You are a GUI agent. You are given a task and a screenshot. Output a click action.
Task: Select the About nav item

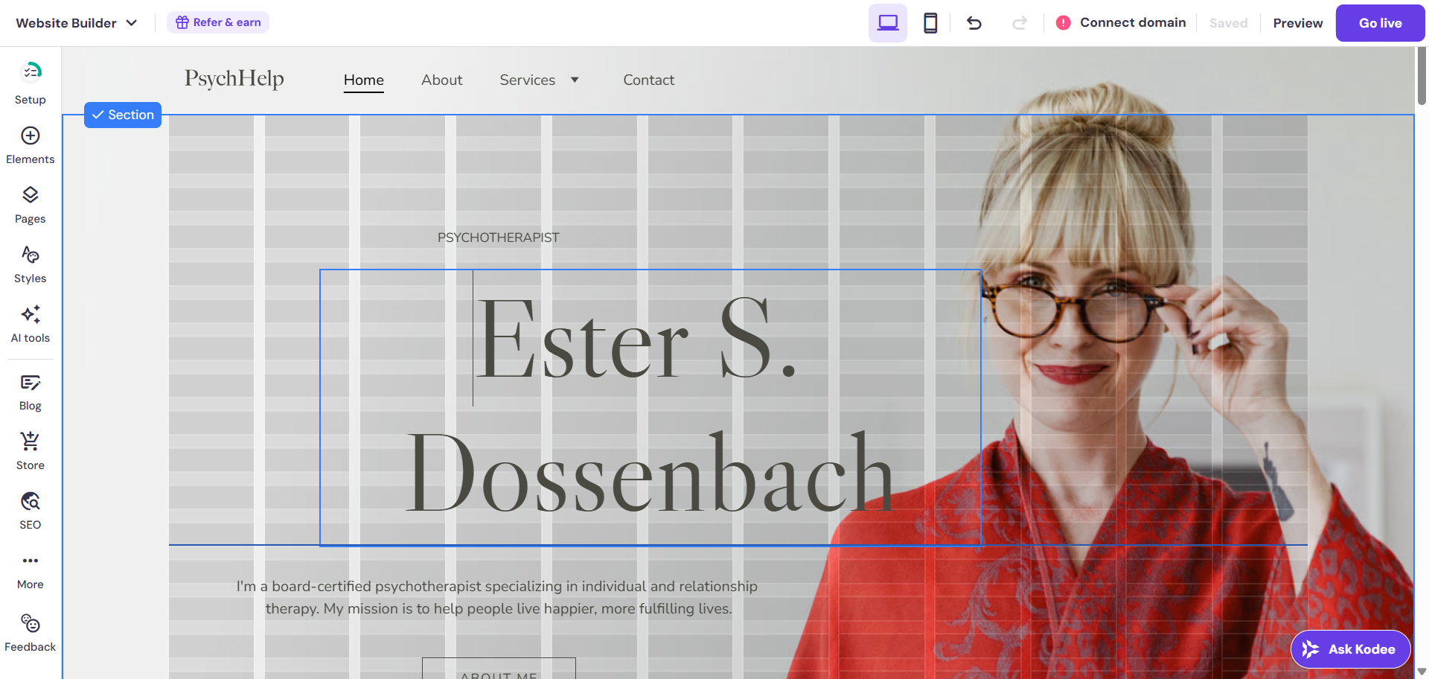[x=442, y=80]
